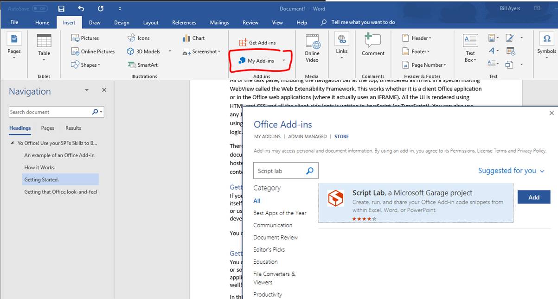Open the Mailings tab
Screen dimensions: 558x299
coord(219,22)
